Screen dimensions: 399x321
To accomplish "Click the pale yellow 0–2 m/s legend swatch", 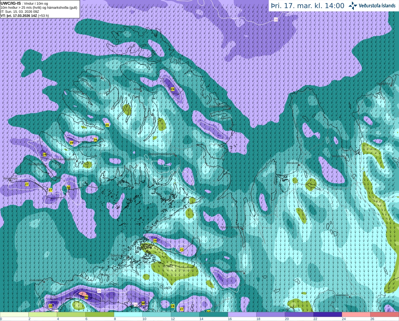I will point(14,314).
